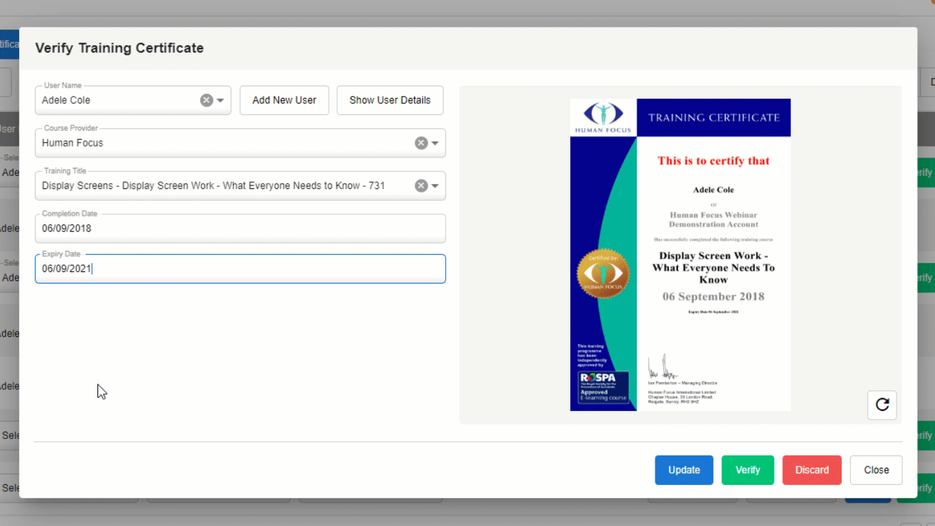Discard the certificate changes
This screenshot has height=526, width=935.
812,470
